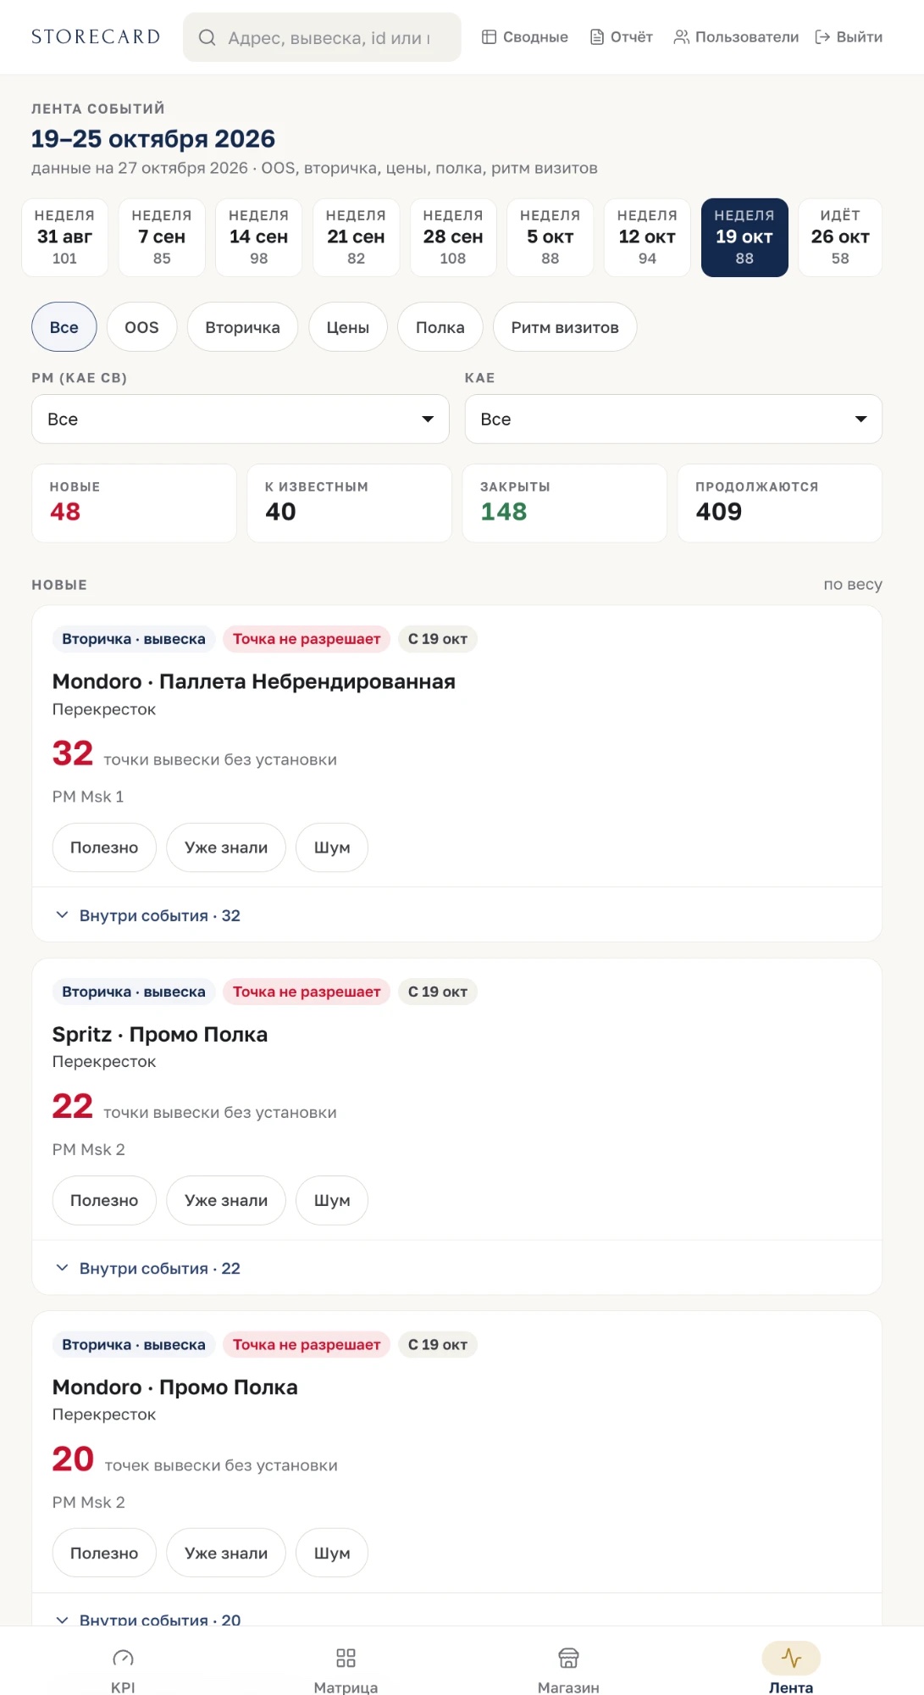Click the Продолжаются 409 stat card
The height and width of the screenshot is (1695, 924).
coord(780,503)
